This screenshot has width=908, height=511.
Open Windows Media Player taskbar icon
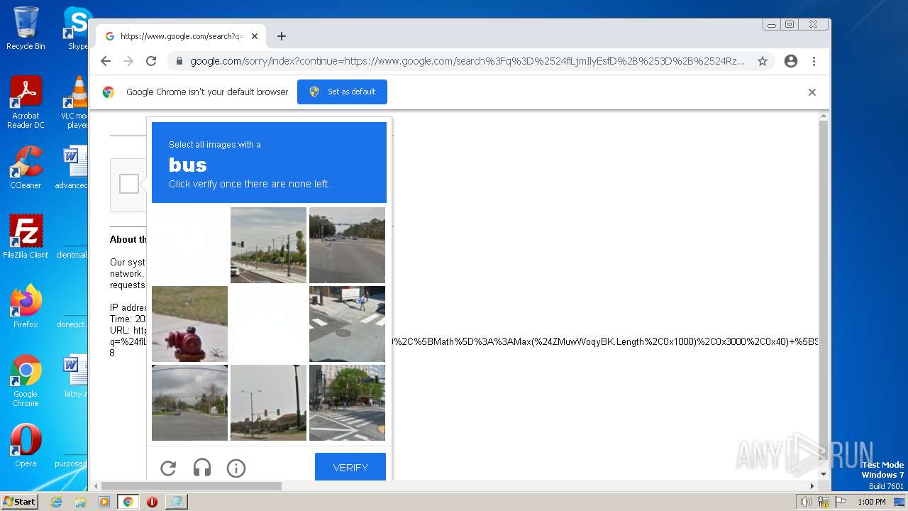point(104,502)
